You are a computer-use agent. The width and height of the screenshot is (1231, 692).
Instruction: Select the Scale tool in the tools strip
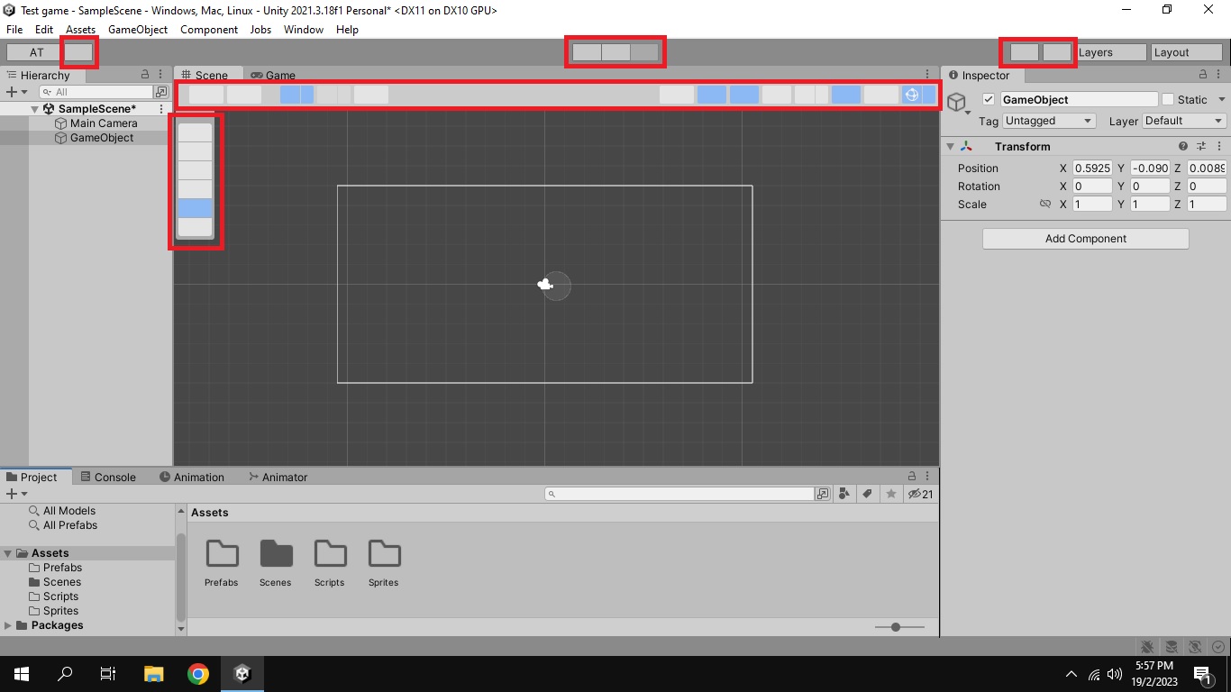click(196, 187)
